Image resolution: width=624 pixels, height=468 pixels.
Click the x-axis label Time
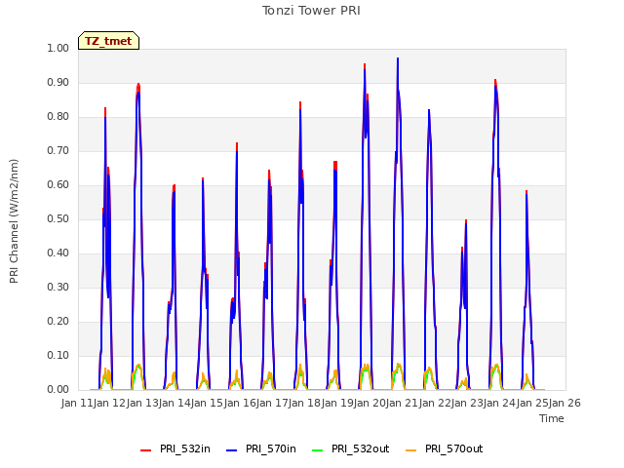pos(552,418)
